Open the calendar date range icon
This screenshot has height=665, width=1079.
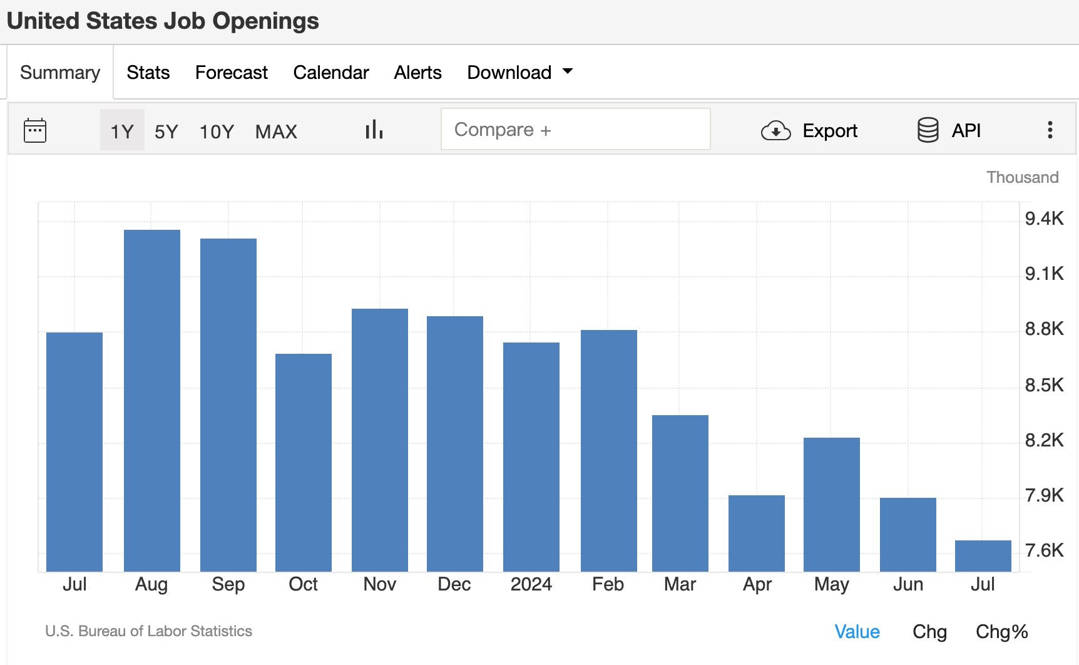pos(35,130)
